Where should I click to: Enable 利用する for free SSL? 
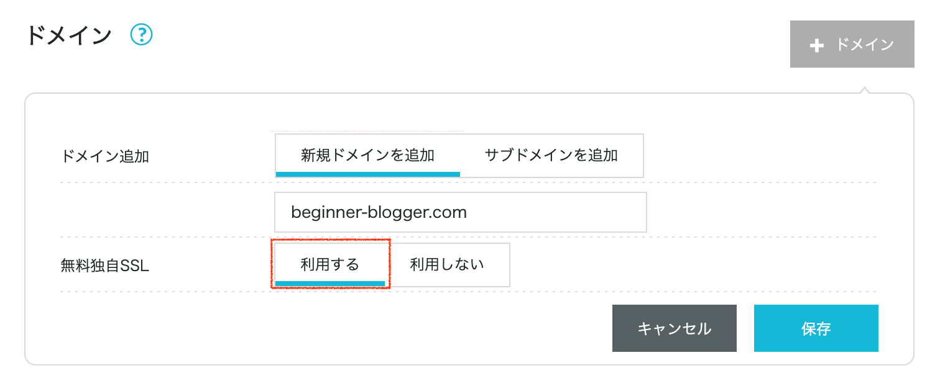330,264
